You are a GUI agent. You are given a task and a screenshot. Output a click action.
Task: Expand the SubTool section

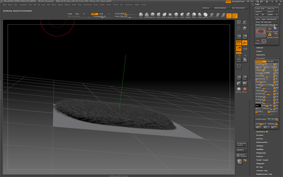(x=260, y=48)
